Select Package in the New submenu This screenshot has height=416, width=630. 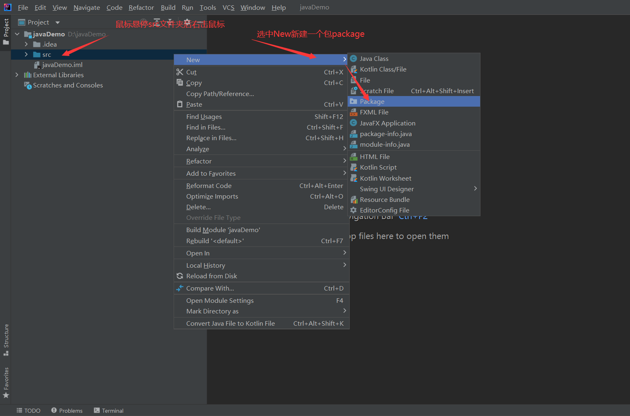413,101
